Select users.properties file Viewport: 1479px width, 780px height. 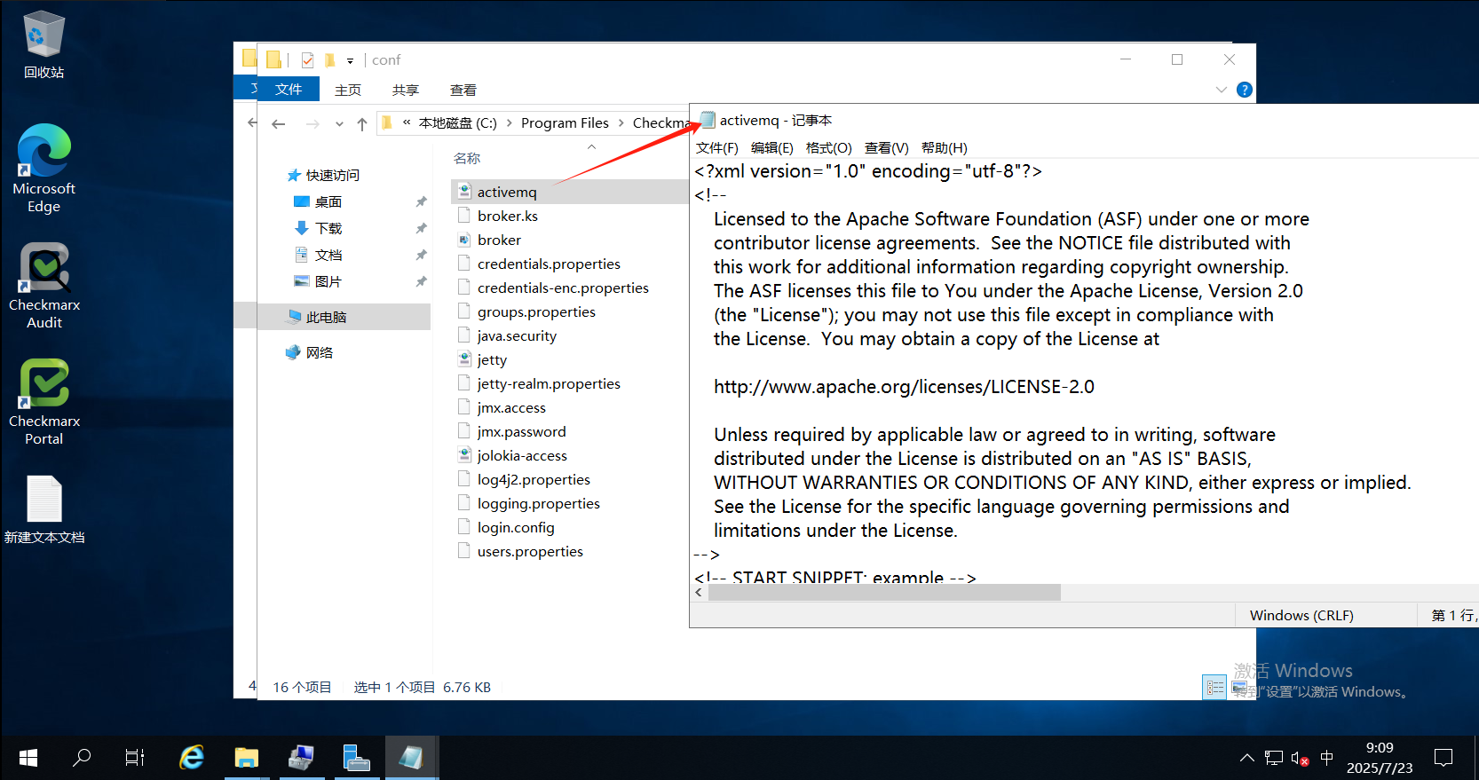[x=530, y=552]
